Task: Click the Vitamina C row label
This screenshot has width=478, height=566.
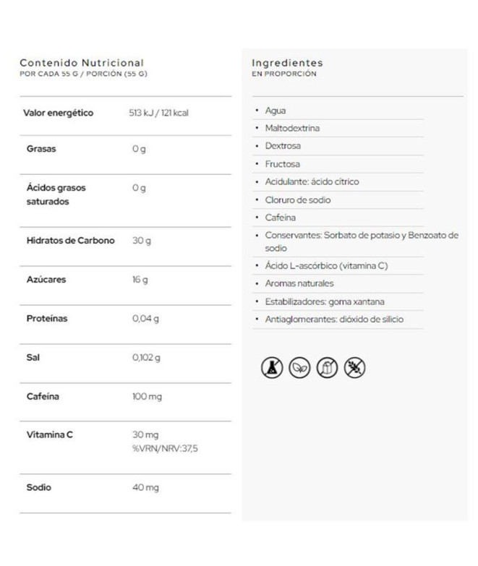Action: pos(50,435)
